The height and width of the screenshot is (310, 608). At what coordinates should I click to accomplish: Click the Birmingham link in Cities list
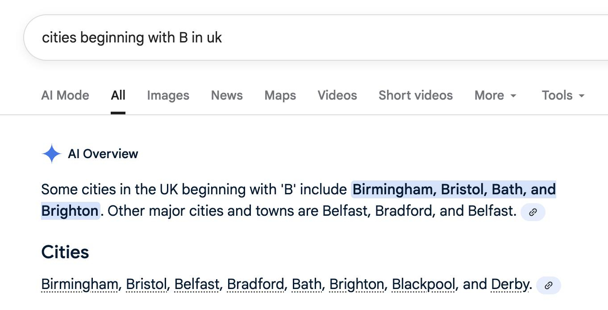coord(79,284)
